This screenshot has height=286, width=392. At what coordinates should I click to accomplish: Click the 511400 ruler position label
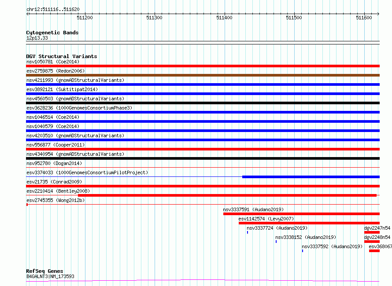224,18
